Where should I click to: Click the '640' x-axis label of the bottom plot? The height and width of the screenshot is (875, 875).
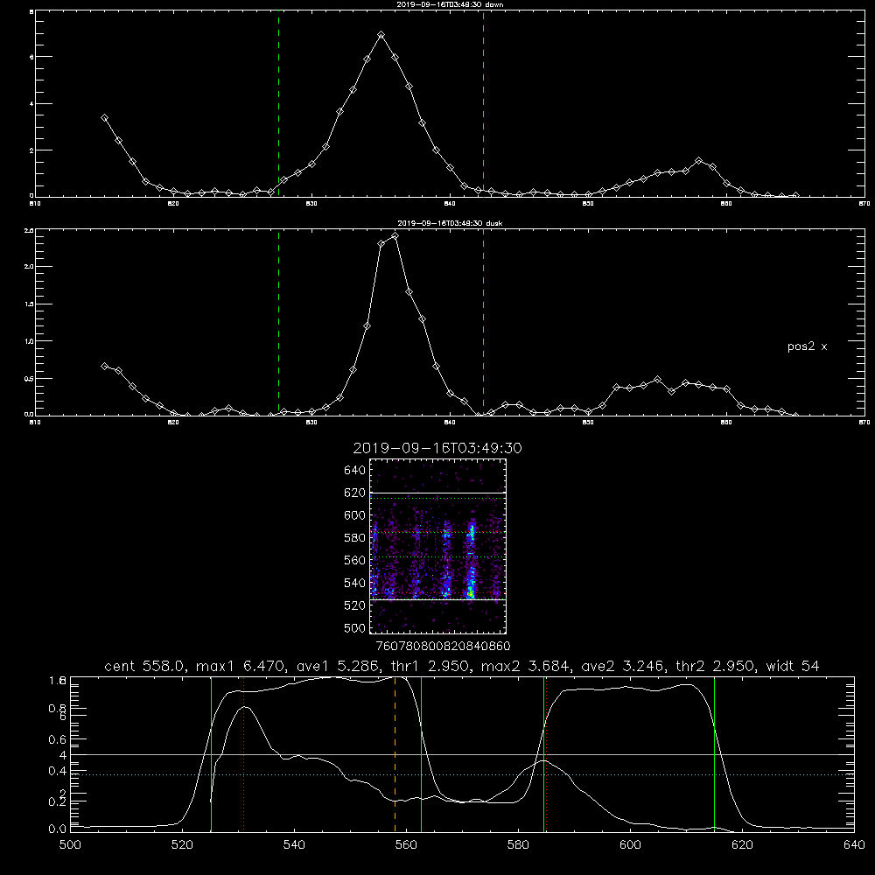pyautogui.click(x=854, y=845)
